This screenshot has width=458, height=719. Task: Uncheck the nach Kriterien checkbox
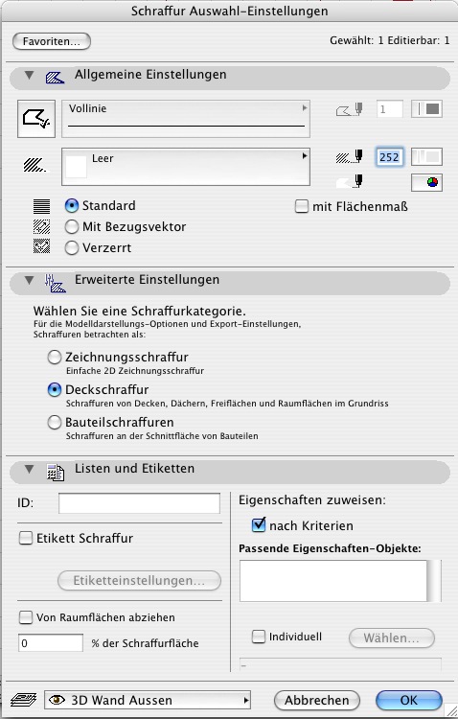tap(259, 524)
